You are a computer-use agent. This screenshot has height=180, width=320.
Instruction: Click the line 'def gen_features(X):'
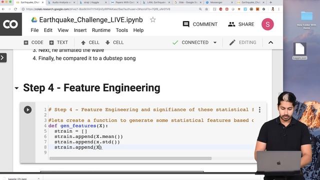pyautogui.click(x=78, y=125)
